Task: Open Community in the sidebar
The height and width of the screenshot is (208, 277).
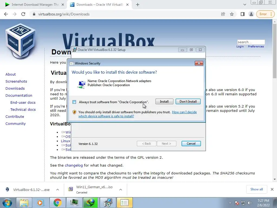Action: tap(15, 124)
